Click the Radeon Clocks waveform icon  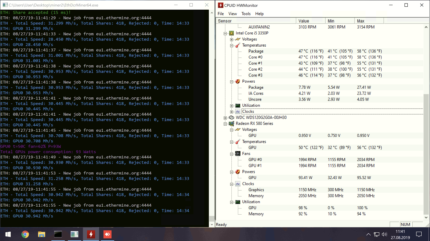pos(238,184)
